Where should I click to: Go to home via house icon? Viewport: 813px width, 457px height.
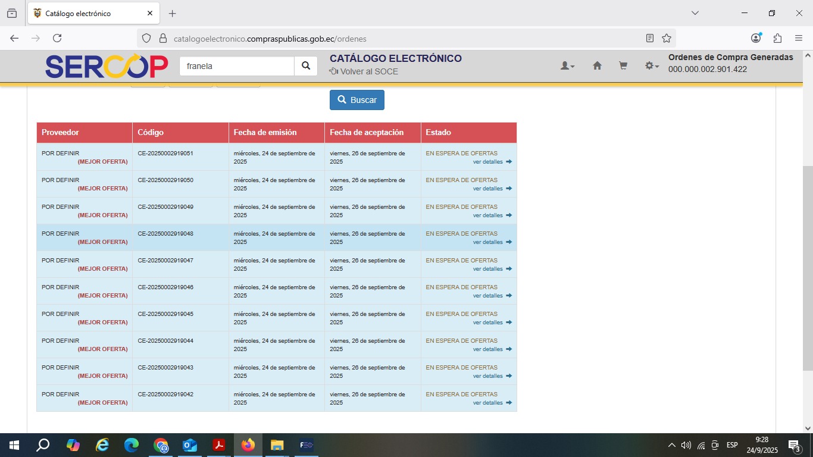(x=597, y=66)
